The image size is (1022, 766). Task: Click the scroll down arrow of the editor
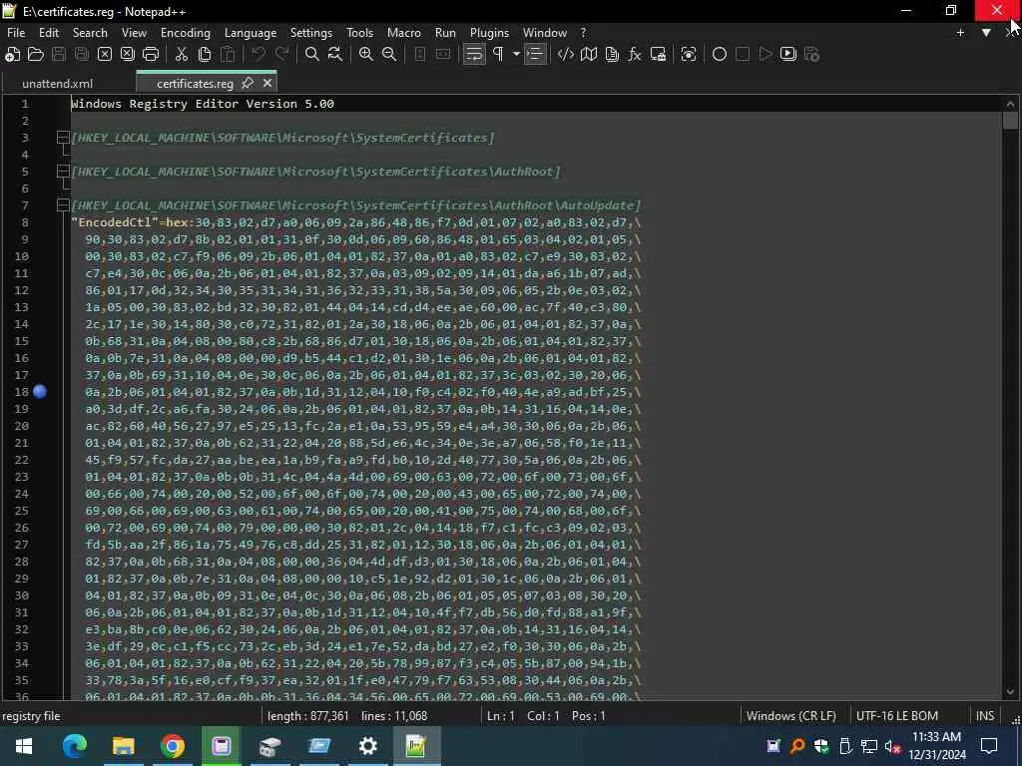pos(1010,692)
